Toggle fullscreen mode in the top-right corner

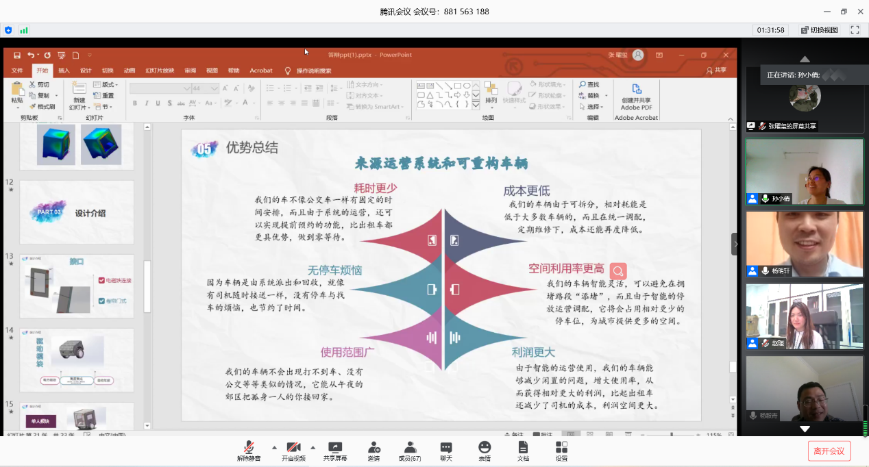coord(855,30)
